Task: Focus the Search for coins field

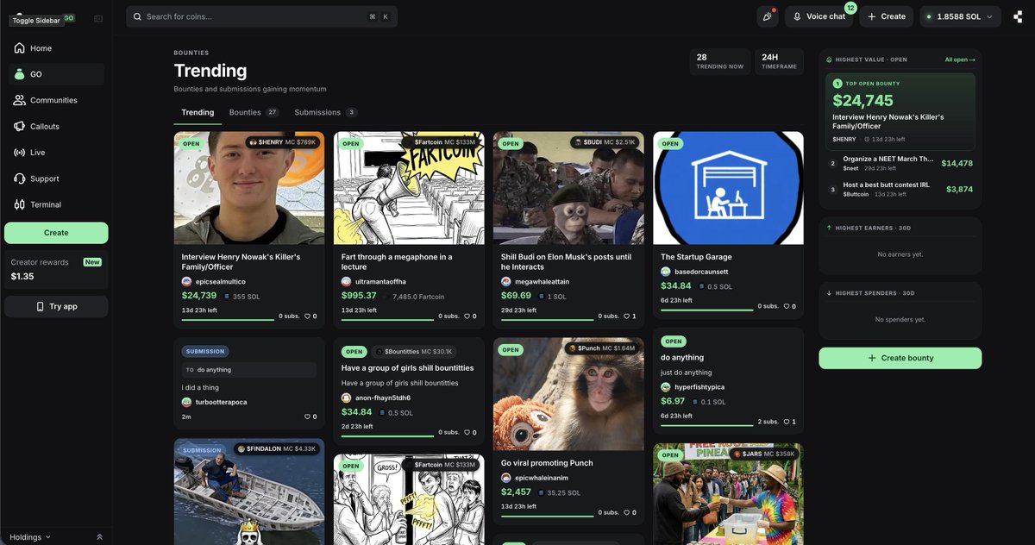Action: click(262, 16)
